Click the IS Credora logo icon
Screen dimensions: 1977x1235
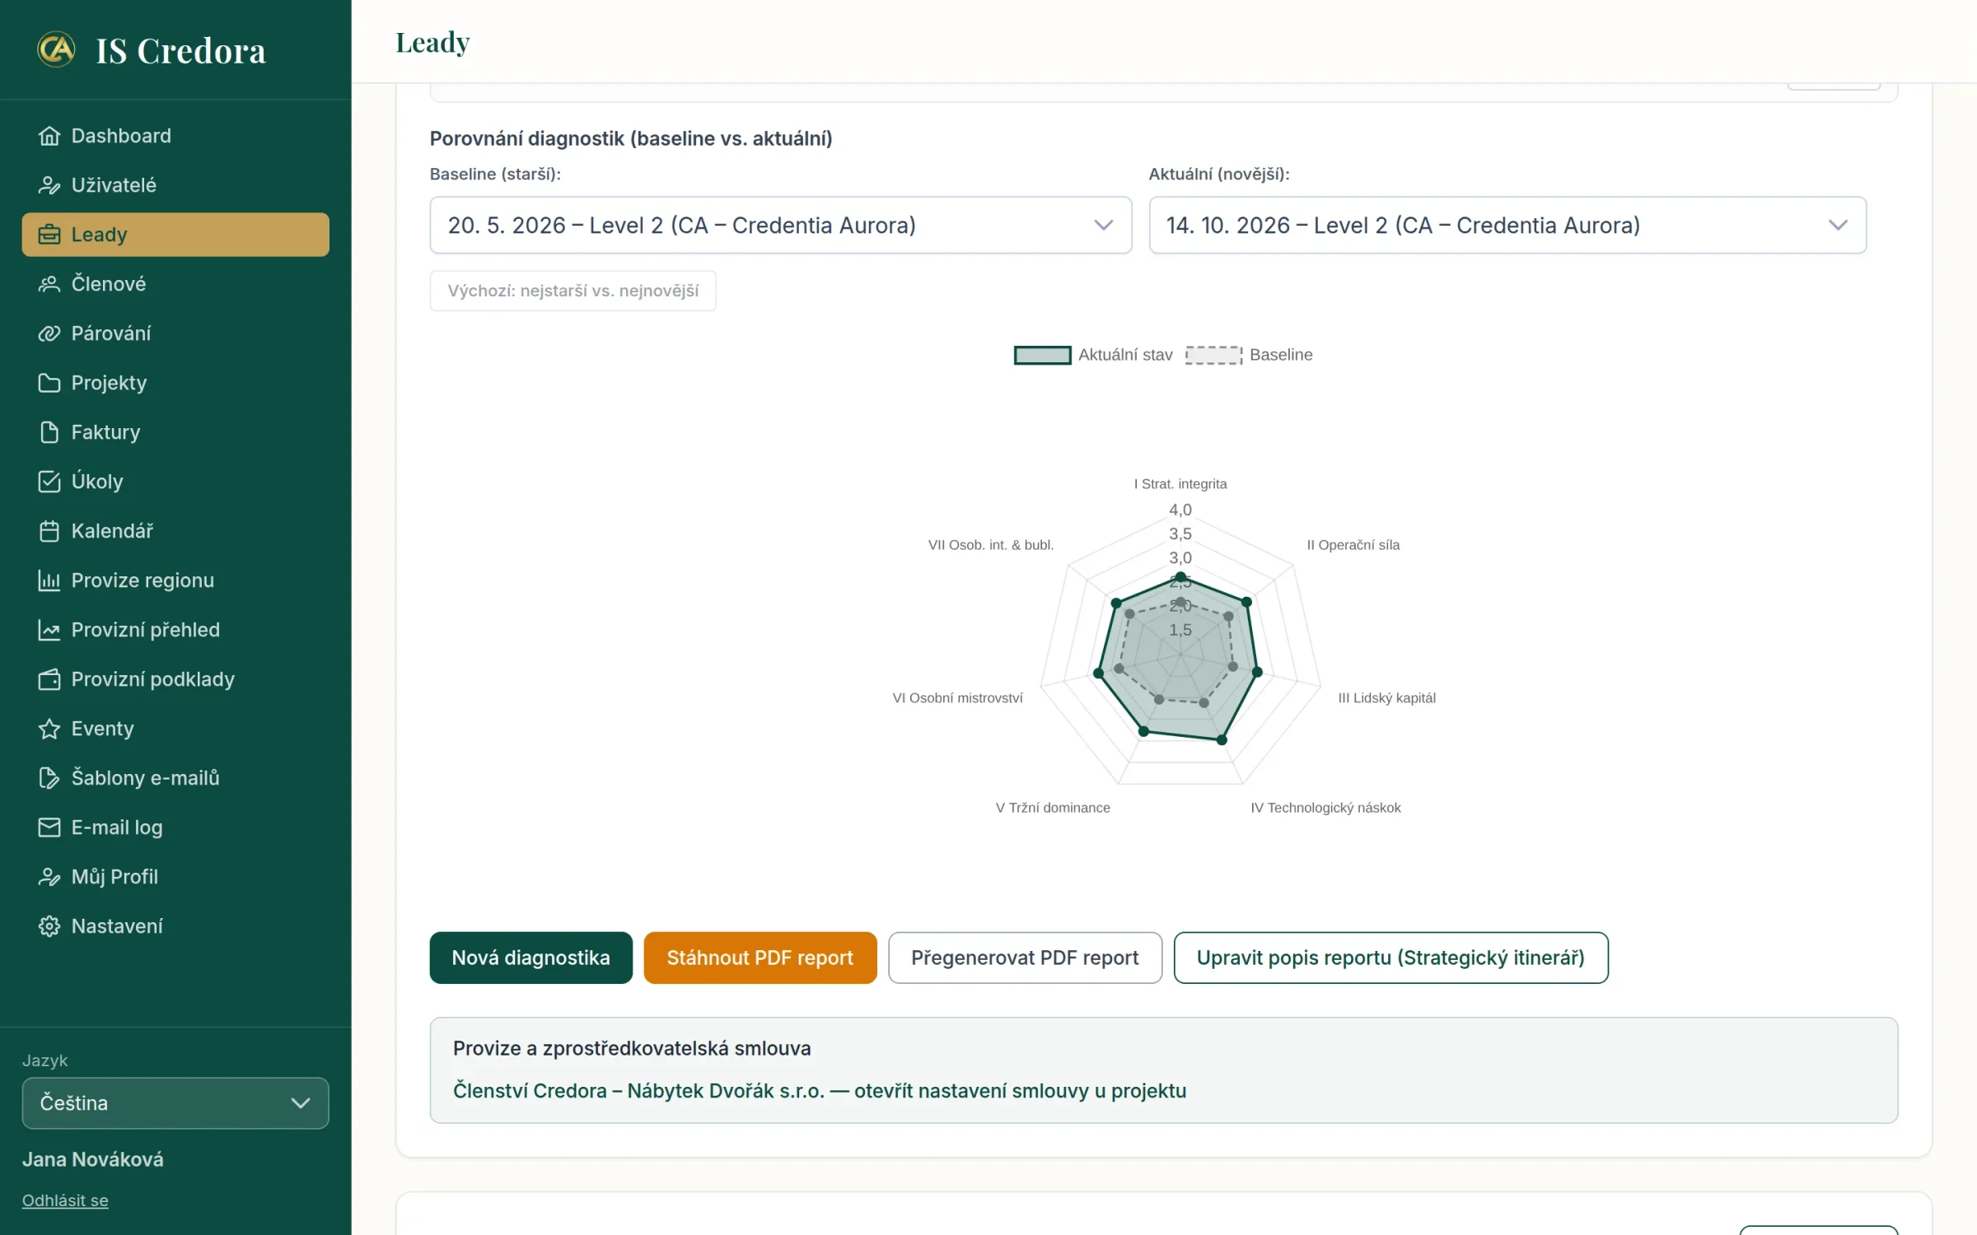coord(56,49)
